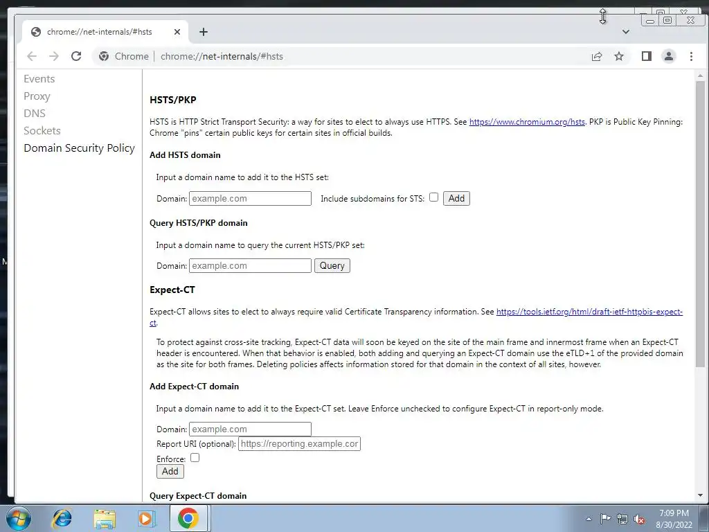Open the side panel icon
Screen dimensions: 709x532
pos(647,56)
